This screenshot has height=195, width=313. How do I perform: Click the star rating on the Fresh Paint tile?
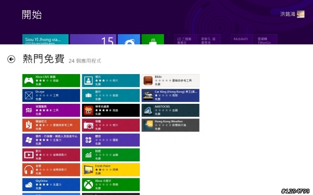[x=103, y=170]
